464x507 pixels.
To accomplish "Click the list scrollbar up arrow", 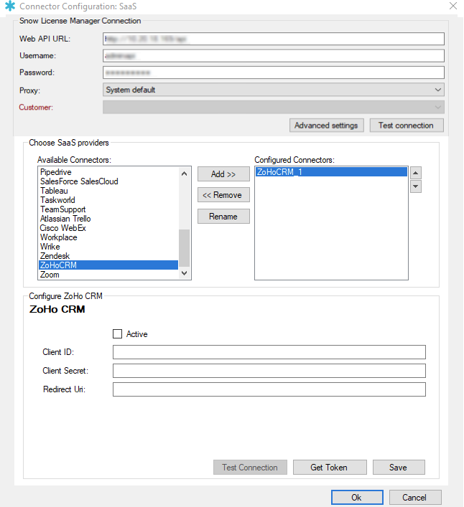I will [185, 174].
